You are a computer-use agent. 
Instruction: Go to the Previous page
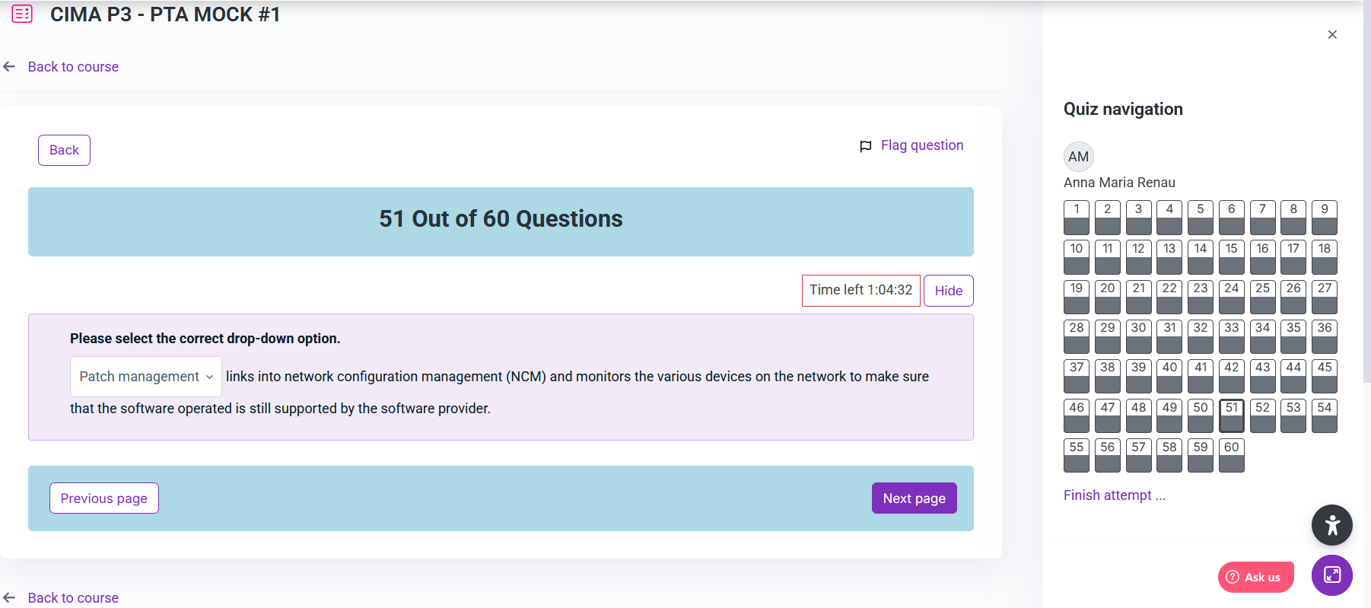tap(104, 498)
